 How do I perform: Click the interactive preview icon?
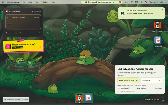[x=5, y=99]
